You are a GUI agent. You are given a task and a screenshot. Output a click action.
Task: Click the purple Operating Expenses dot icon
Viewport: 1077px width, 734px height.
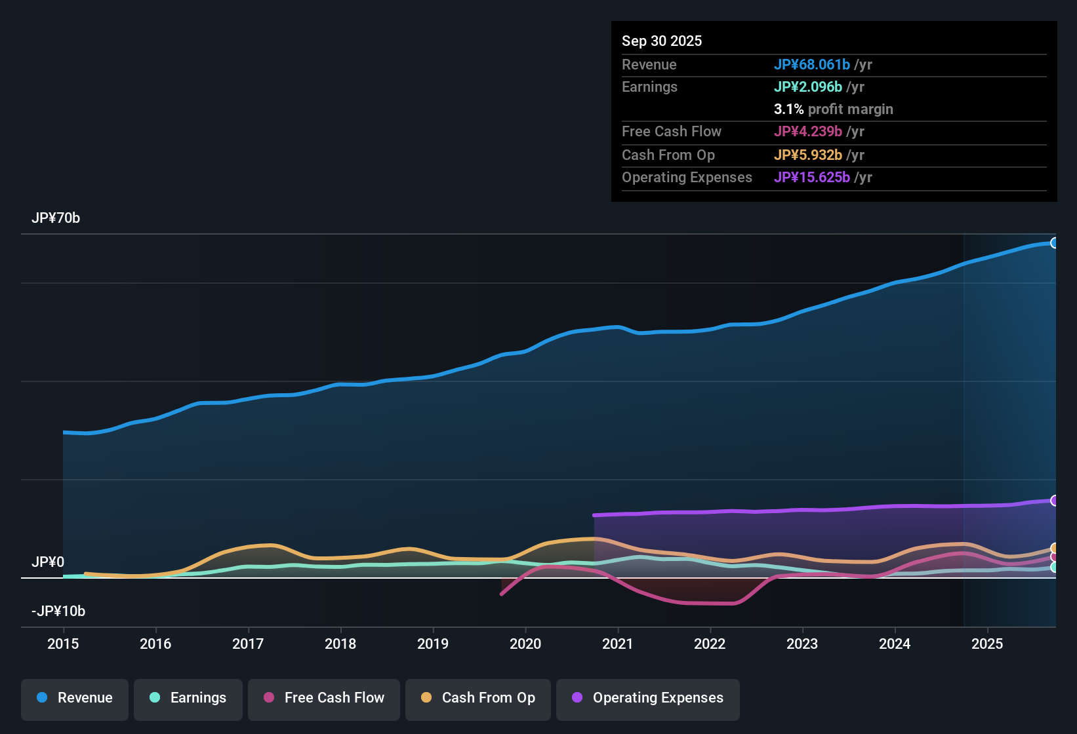(577, 698)
